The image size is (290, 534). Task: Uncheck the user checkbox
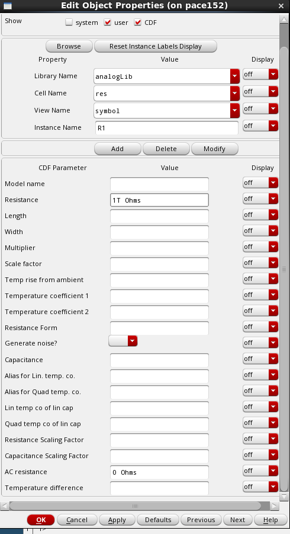click(108, 23)
